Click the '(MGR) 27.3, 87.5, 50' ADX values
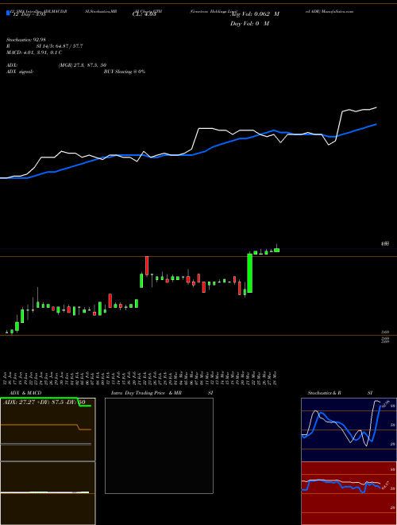 83,65
